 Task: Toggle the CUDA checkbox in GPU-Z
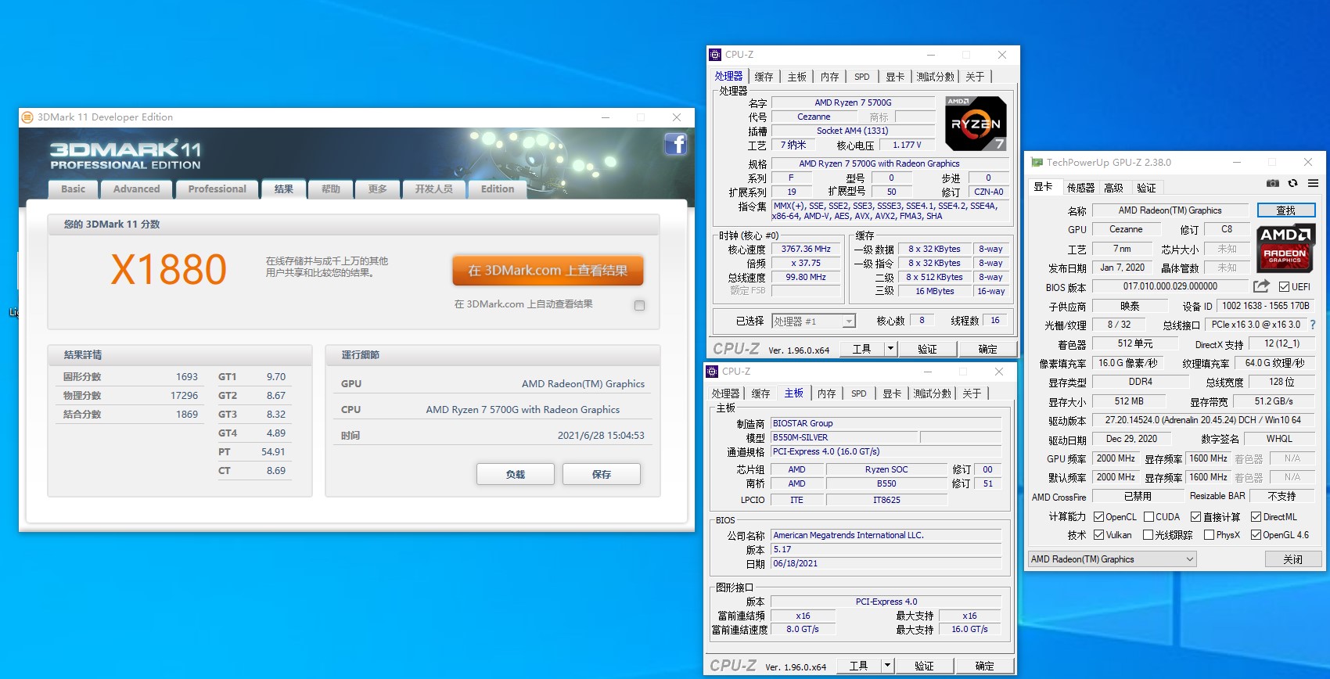tap(1148, 517)
